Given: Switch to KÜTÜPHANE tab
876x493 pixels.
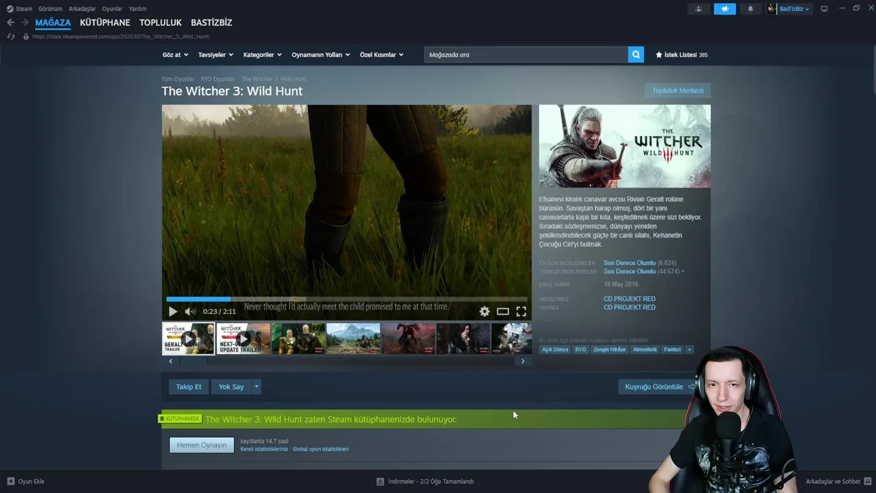Looking at the screenshot, I should [105, 23].
